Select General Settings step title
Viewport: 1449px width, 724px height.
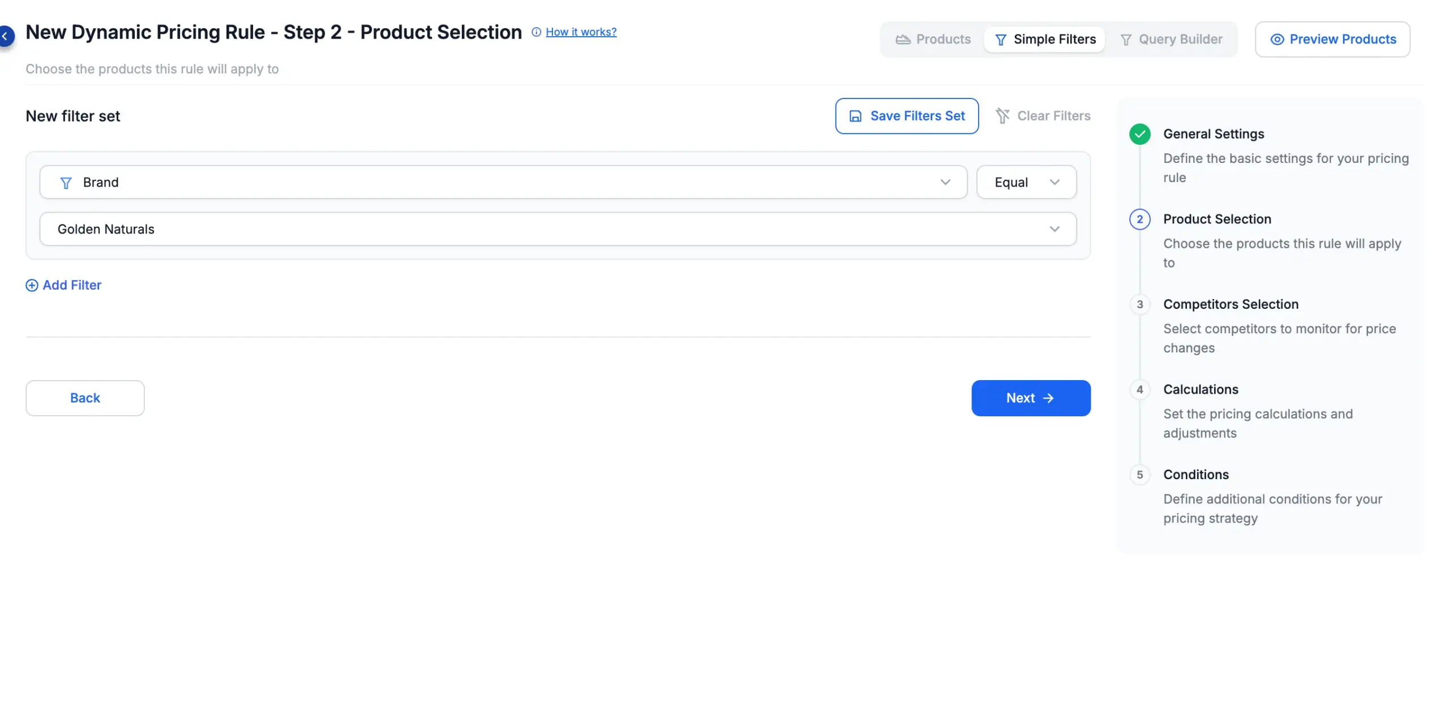coord(1214,134)
